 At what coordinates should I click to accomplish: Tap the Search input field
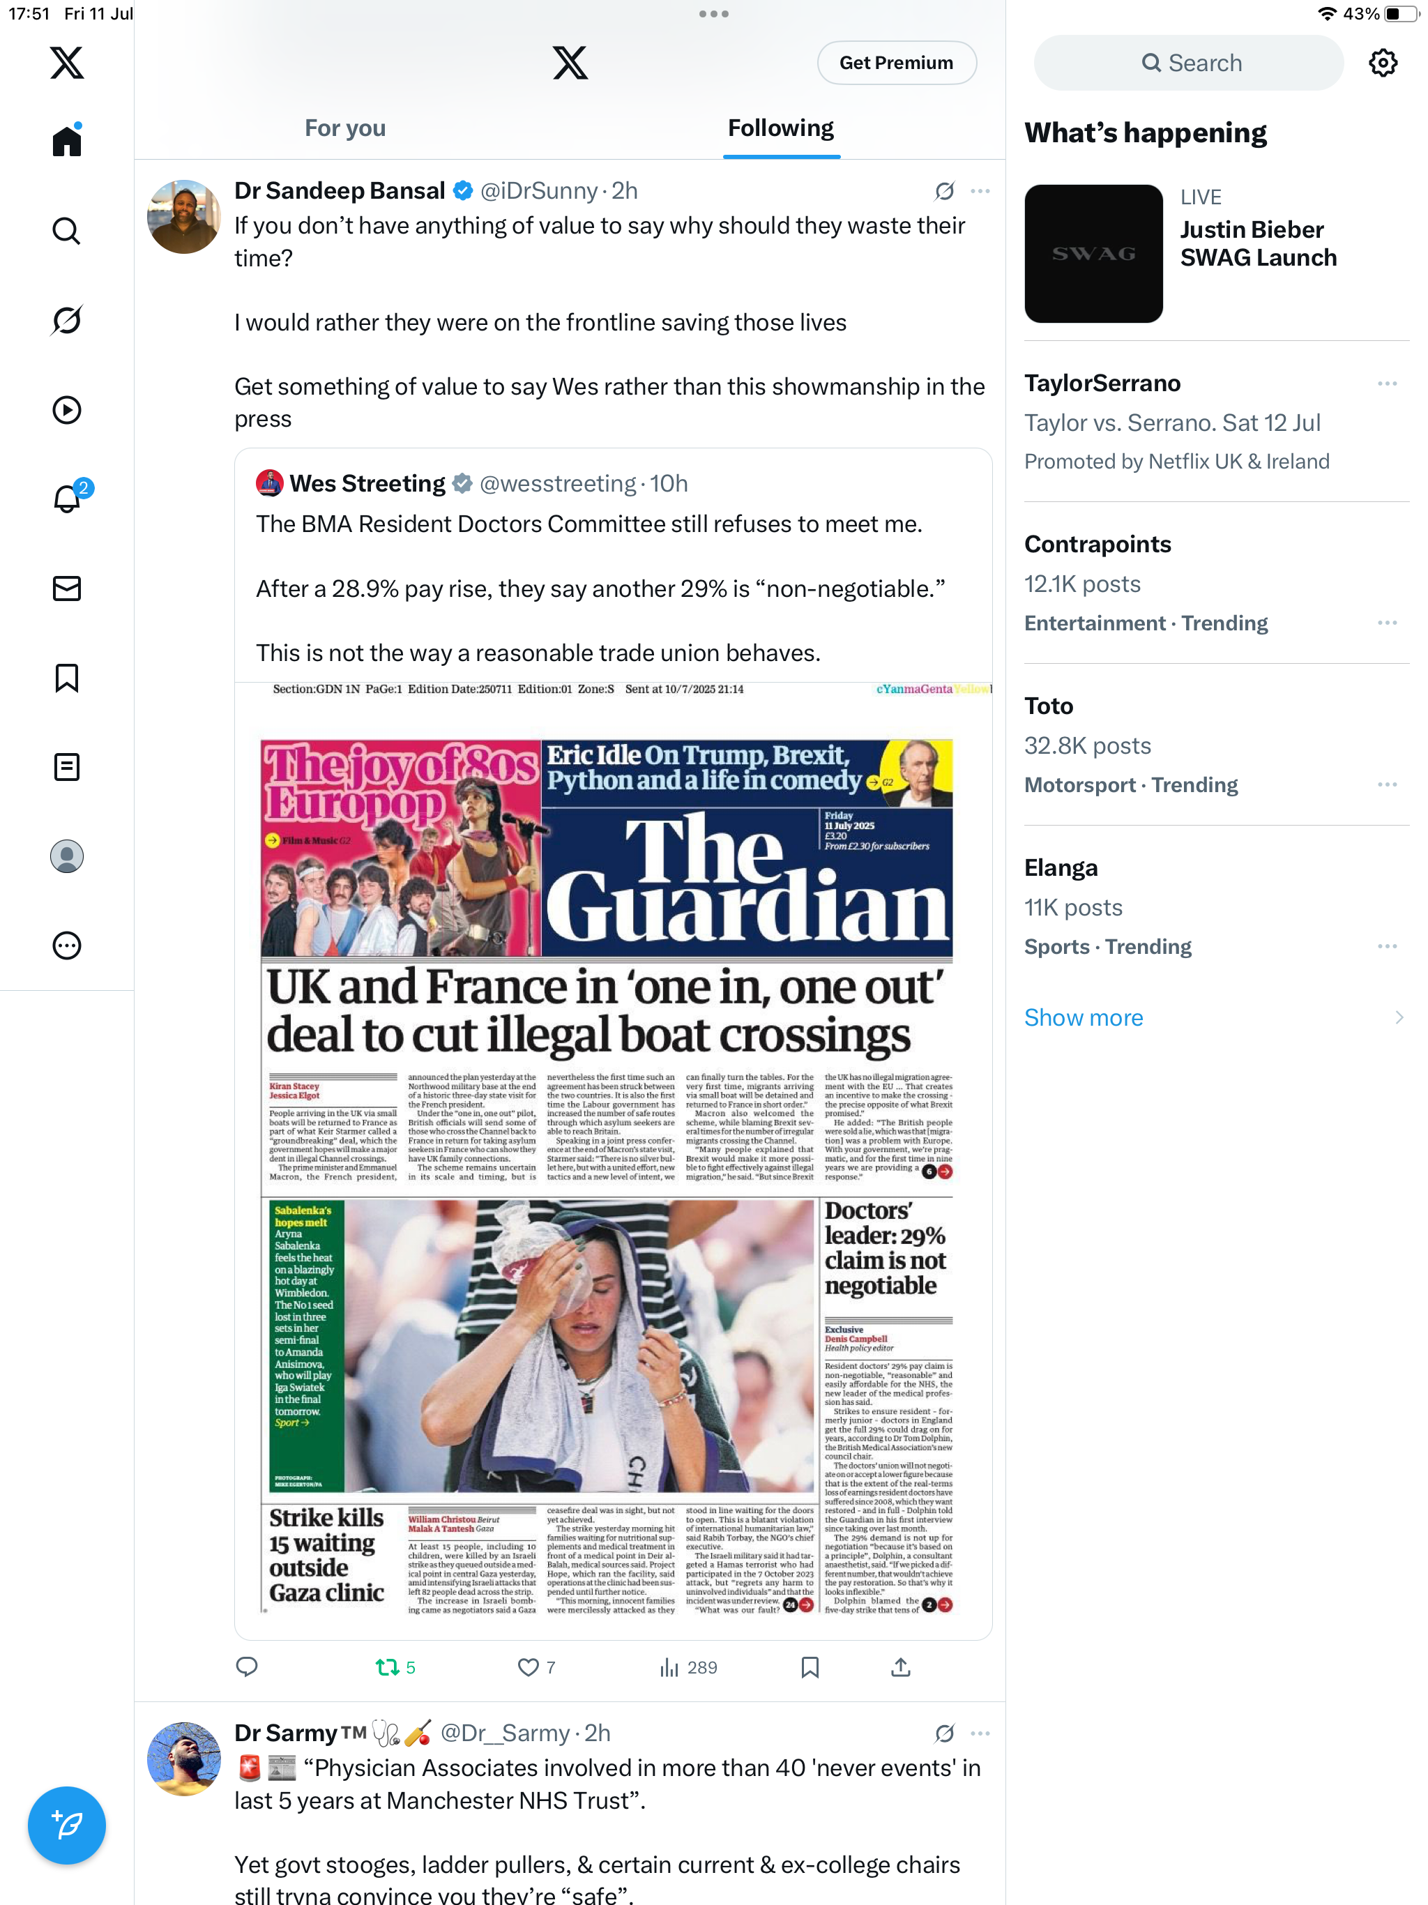[1187, 63]
